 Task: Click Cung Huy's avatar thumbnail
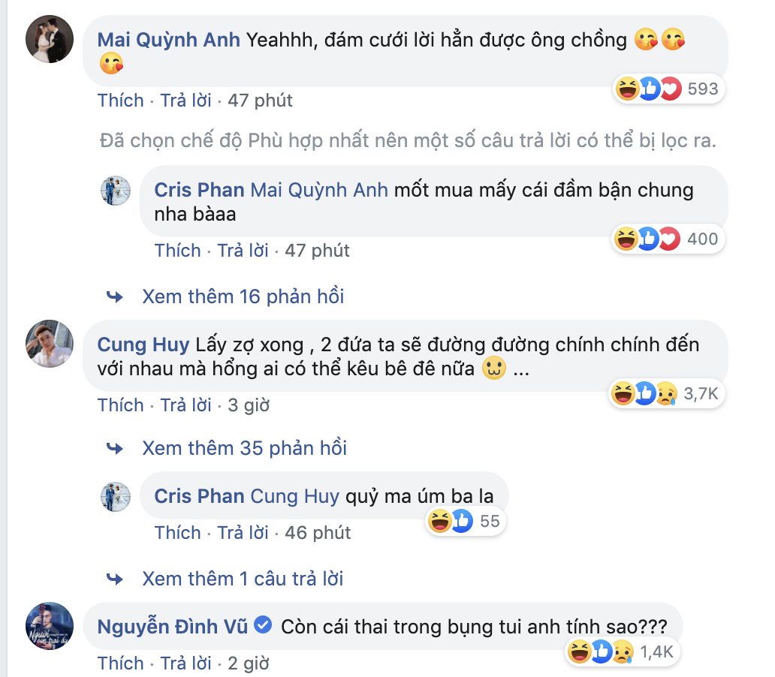click(50, 345)
